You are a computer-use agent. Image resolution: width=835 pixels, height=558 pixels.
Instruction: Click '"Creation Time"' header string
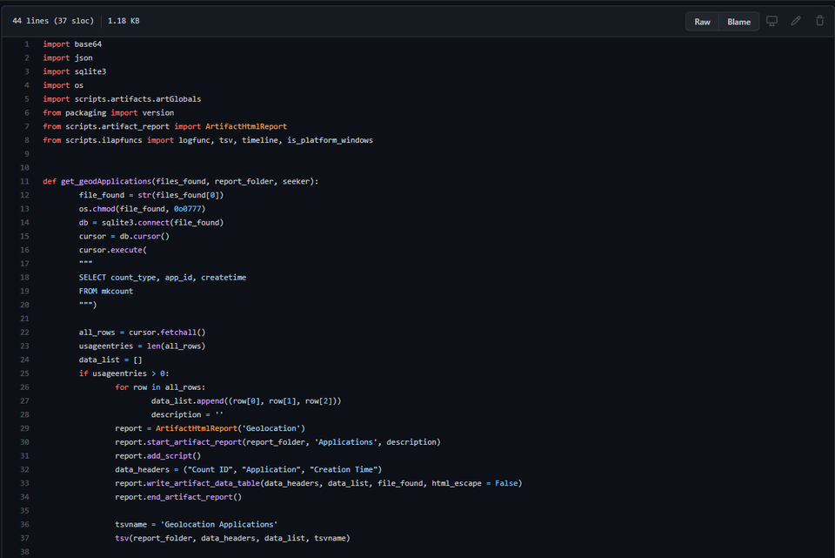click(x=344, y=469)
